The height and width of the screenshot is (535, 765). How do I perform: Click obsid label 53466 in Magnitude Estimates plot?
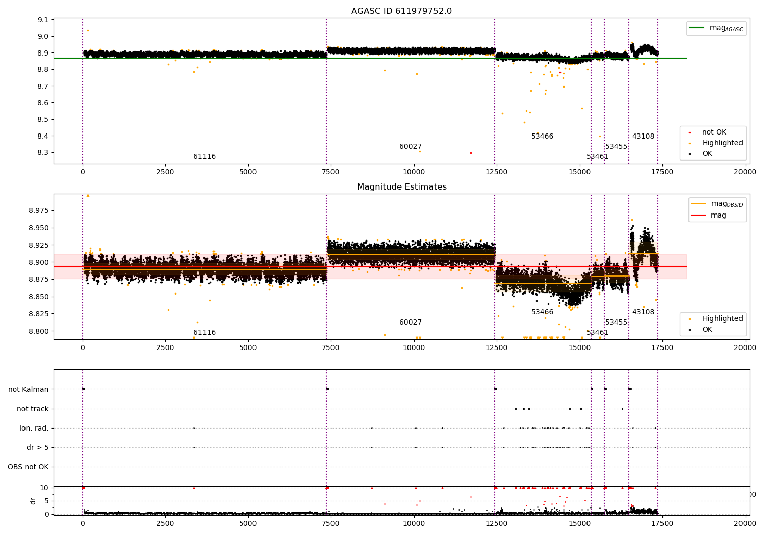(542, 312)
